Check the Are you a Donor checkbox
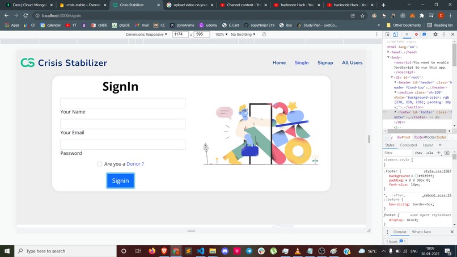Image resolution: width=457 pixels, height=257 pixels. pyautogui.click(x=100, y=164)
